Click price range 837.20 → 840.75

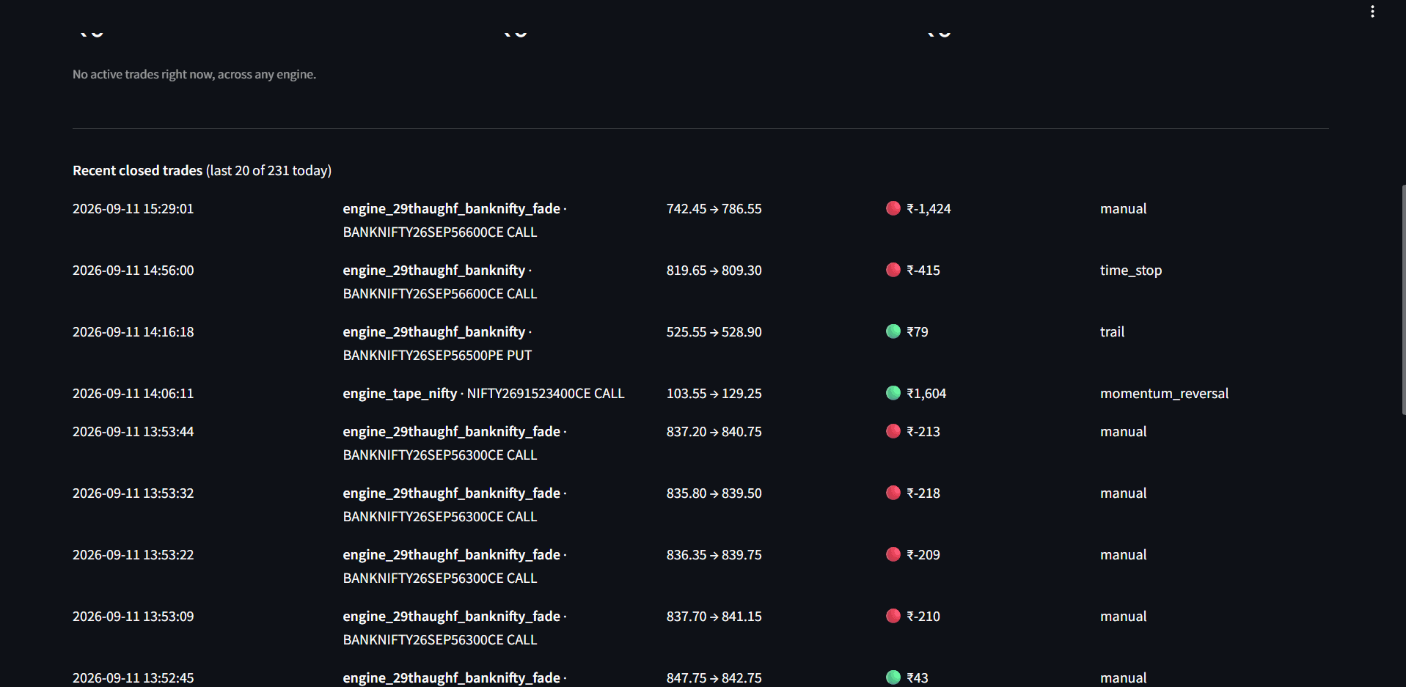[714, 431]
